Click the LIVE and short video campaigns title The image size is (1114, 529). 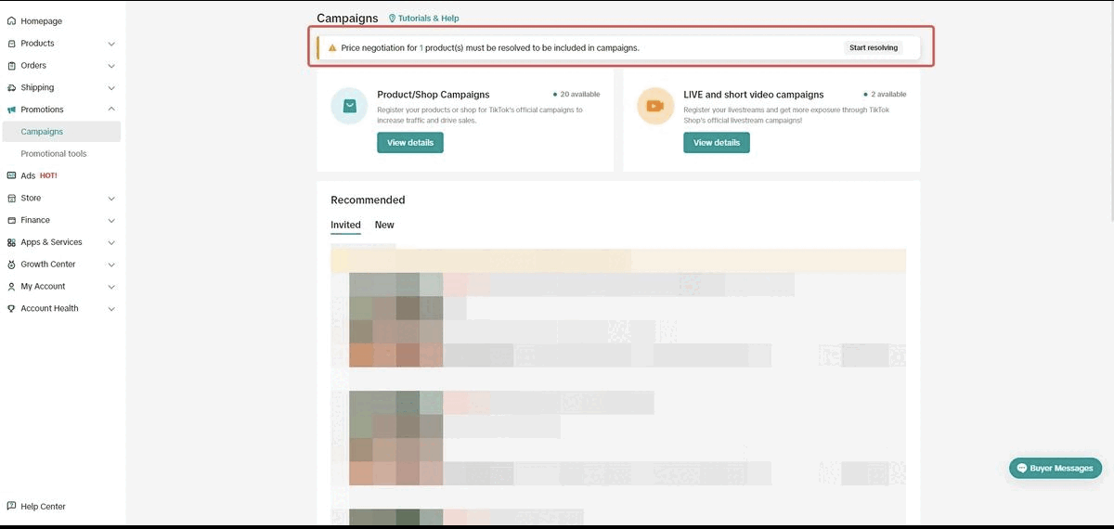click(x=754, y=95)
